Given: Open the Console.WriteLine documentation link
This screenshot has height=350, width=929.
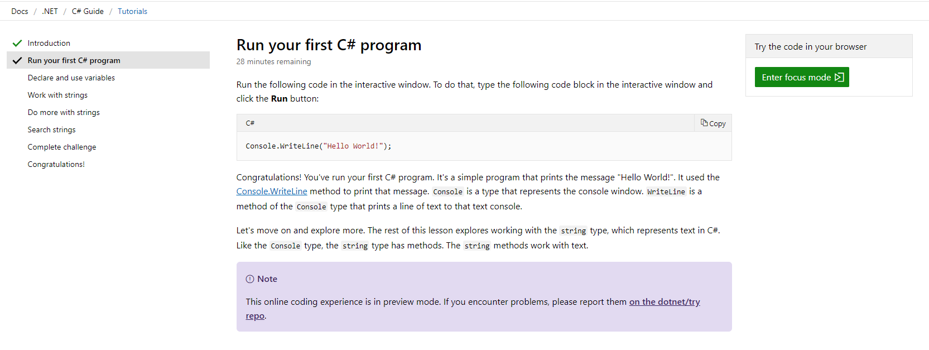Looking at the screenshot, I should coord(272,191).
